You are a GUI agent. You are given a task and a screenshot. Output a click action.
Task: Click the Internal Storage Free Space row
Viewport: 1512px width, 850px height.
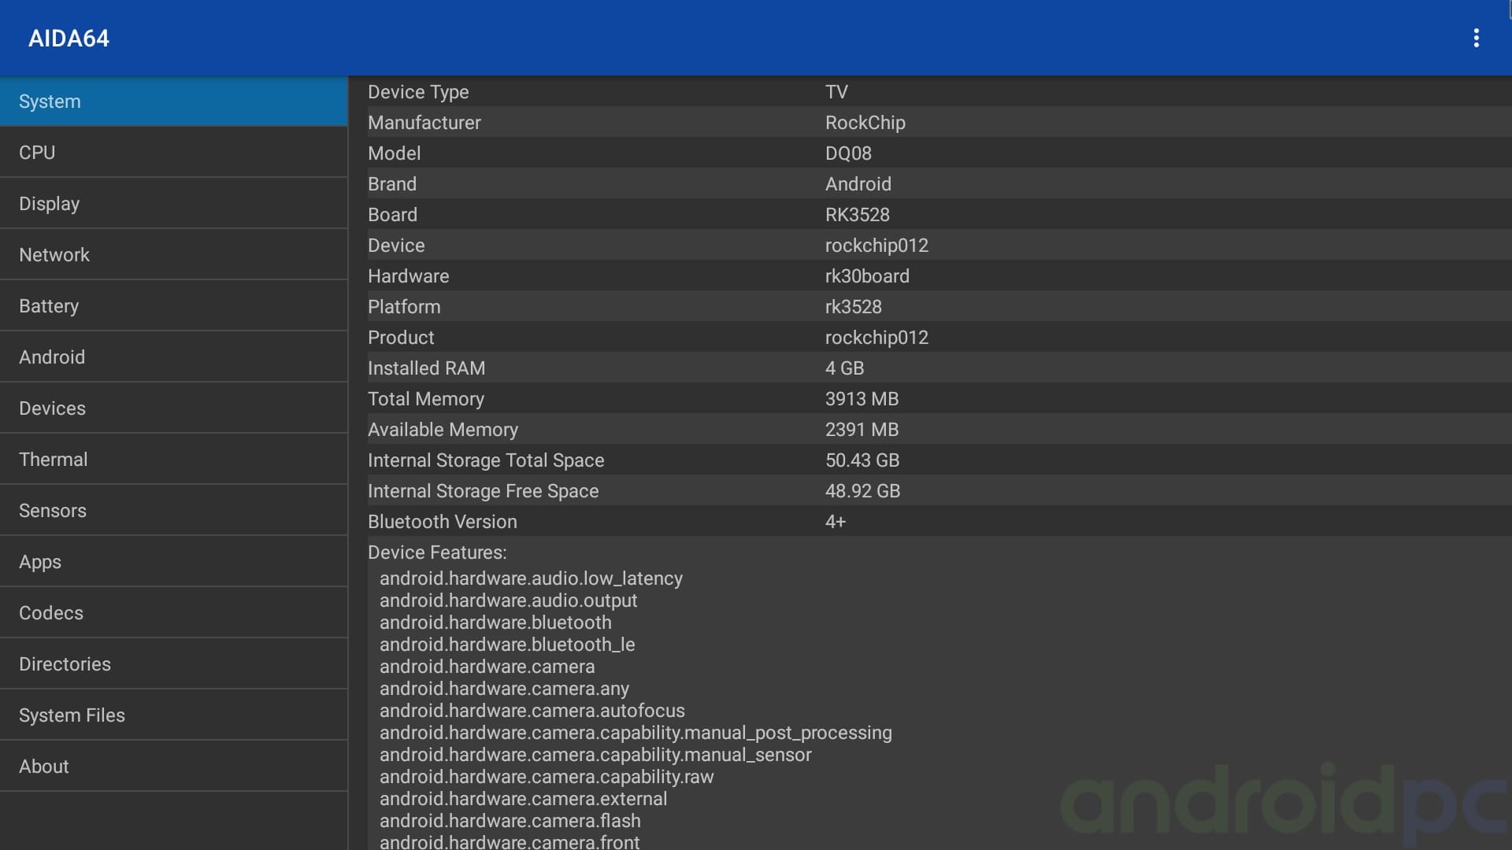(x=929, y=491)
